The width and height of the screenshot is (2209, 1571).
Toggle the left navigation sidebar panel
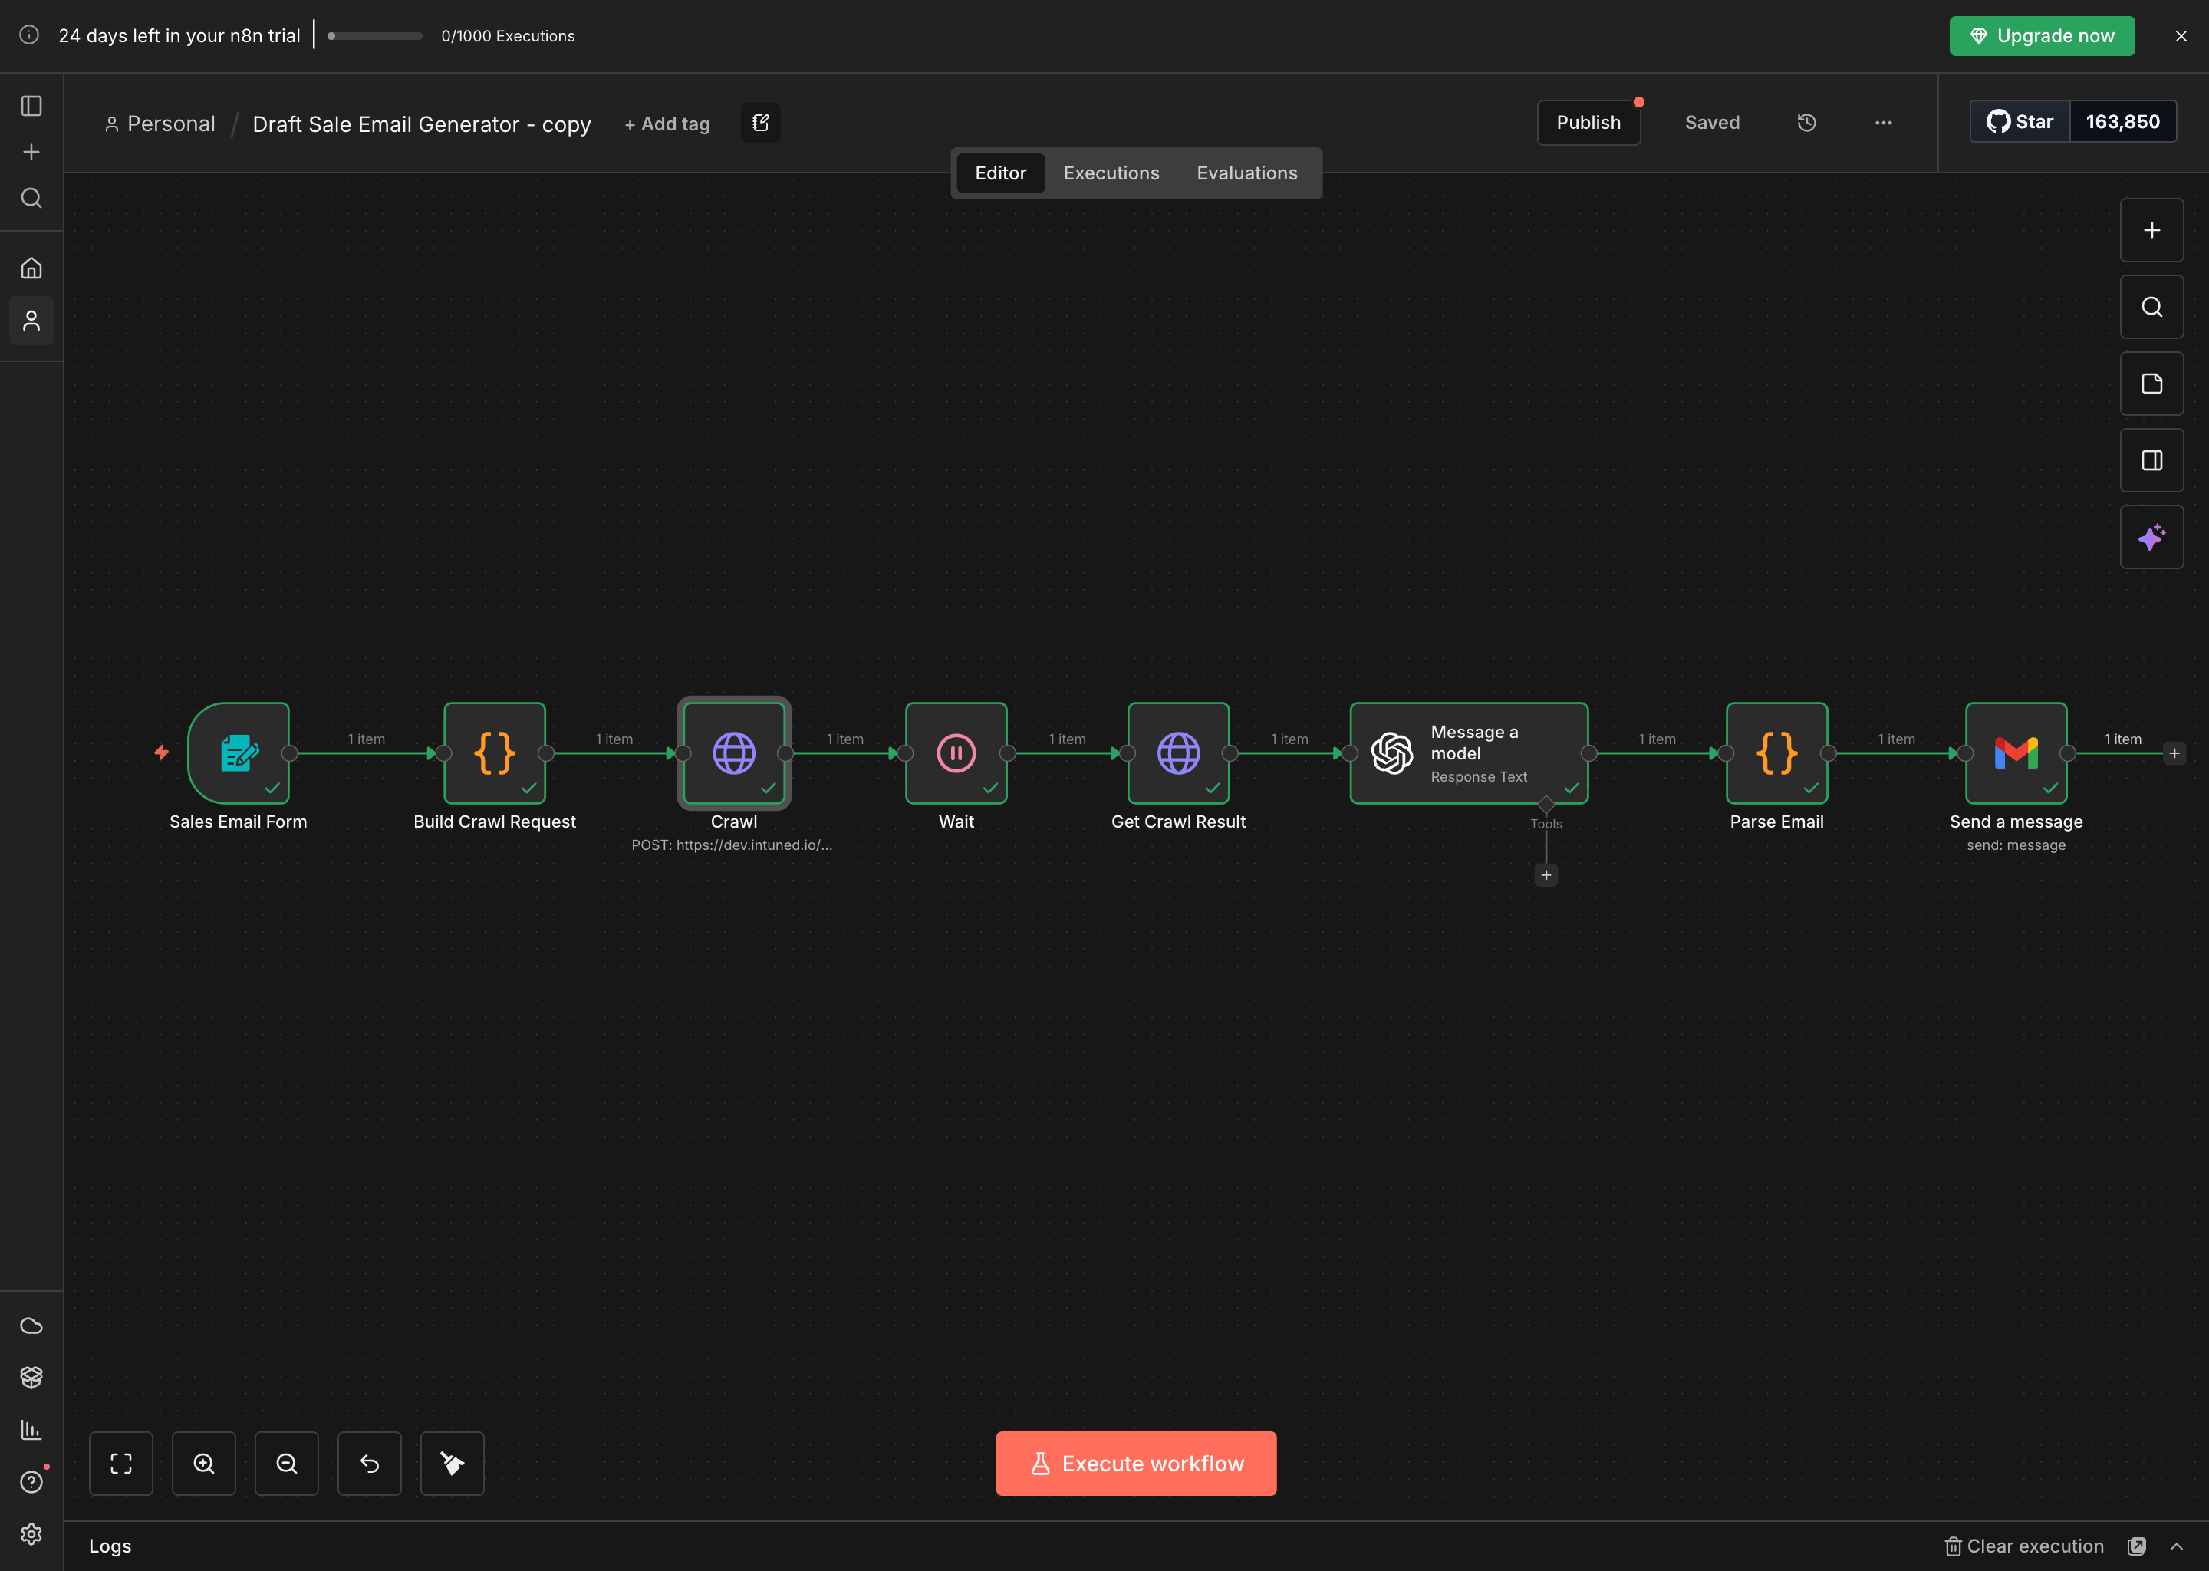tap(32, 107)
